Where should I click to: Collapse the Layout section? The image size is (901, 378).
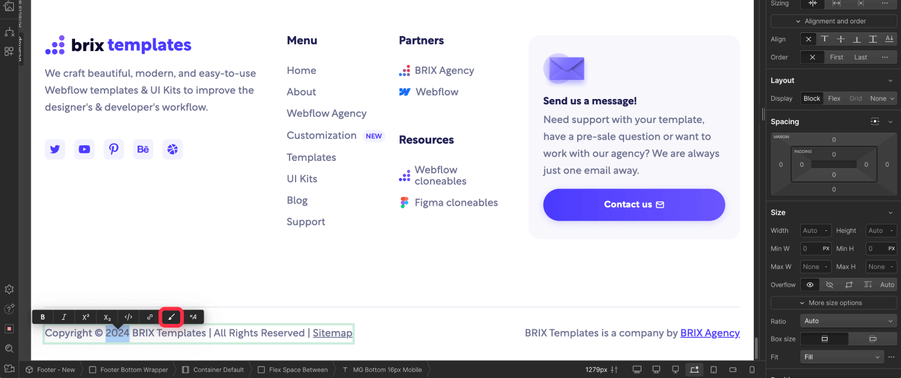pos(890,80)
